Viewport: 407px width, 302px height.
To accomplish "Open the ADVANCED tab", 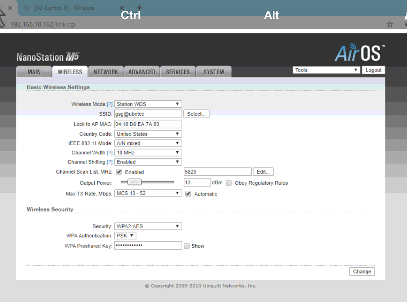I will tap(142, 72).
